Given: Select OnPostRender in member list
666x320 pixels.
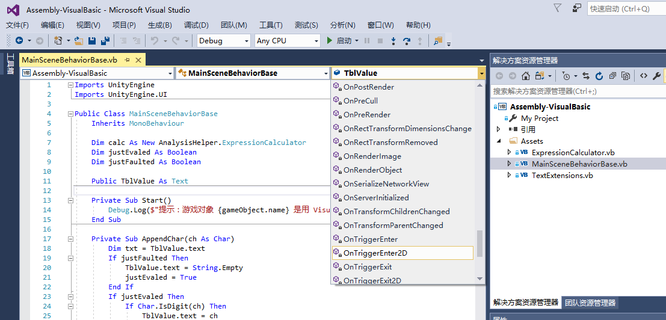Looking at the screenshot, I should coord(402,87).
